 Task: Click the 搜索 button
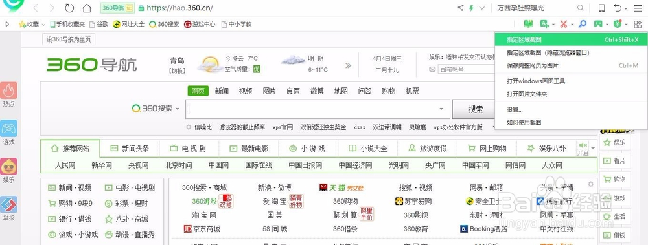pyautogui.click(x=476, y=109)
